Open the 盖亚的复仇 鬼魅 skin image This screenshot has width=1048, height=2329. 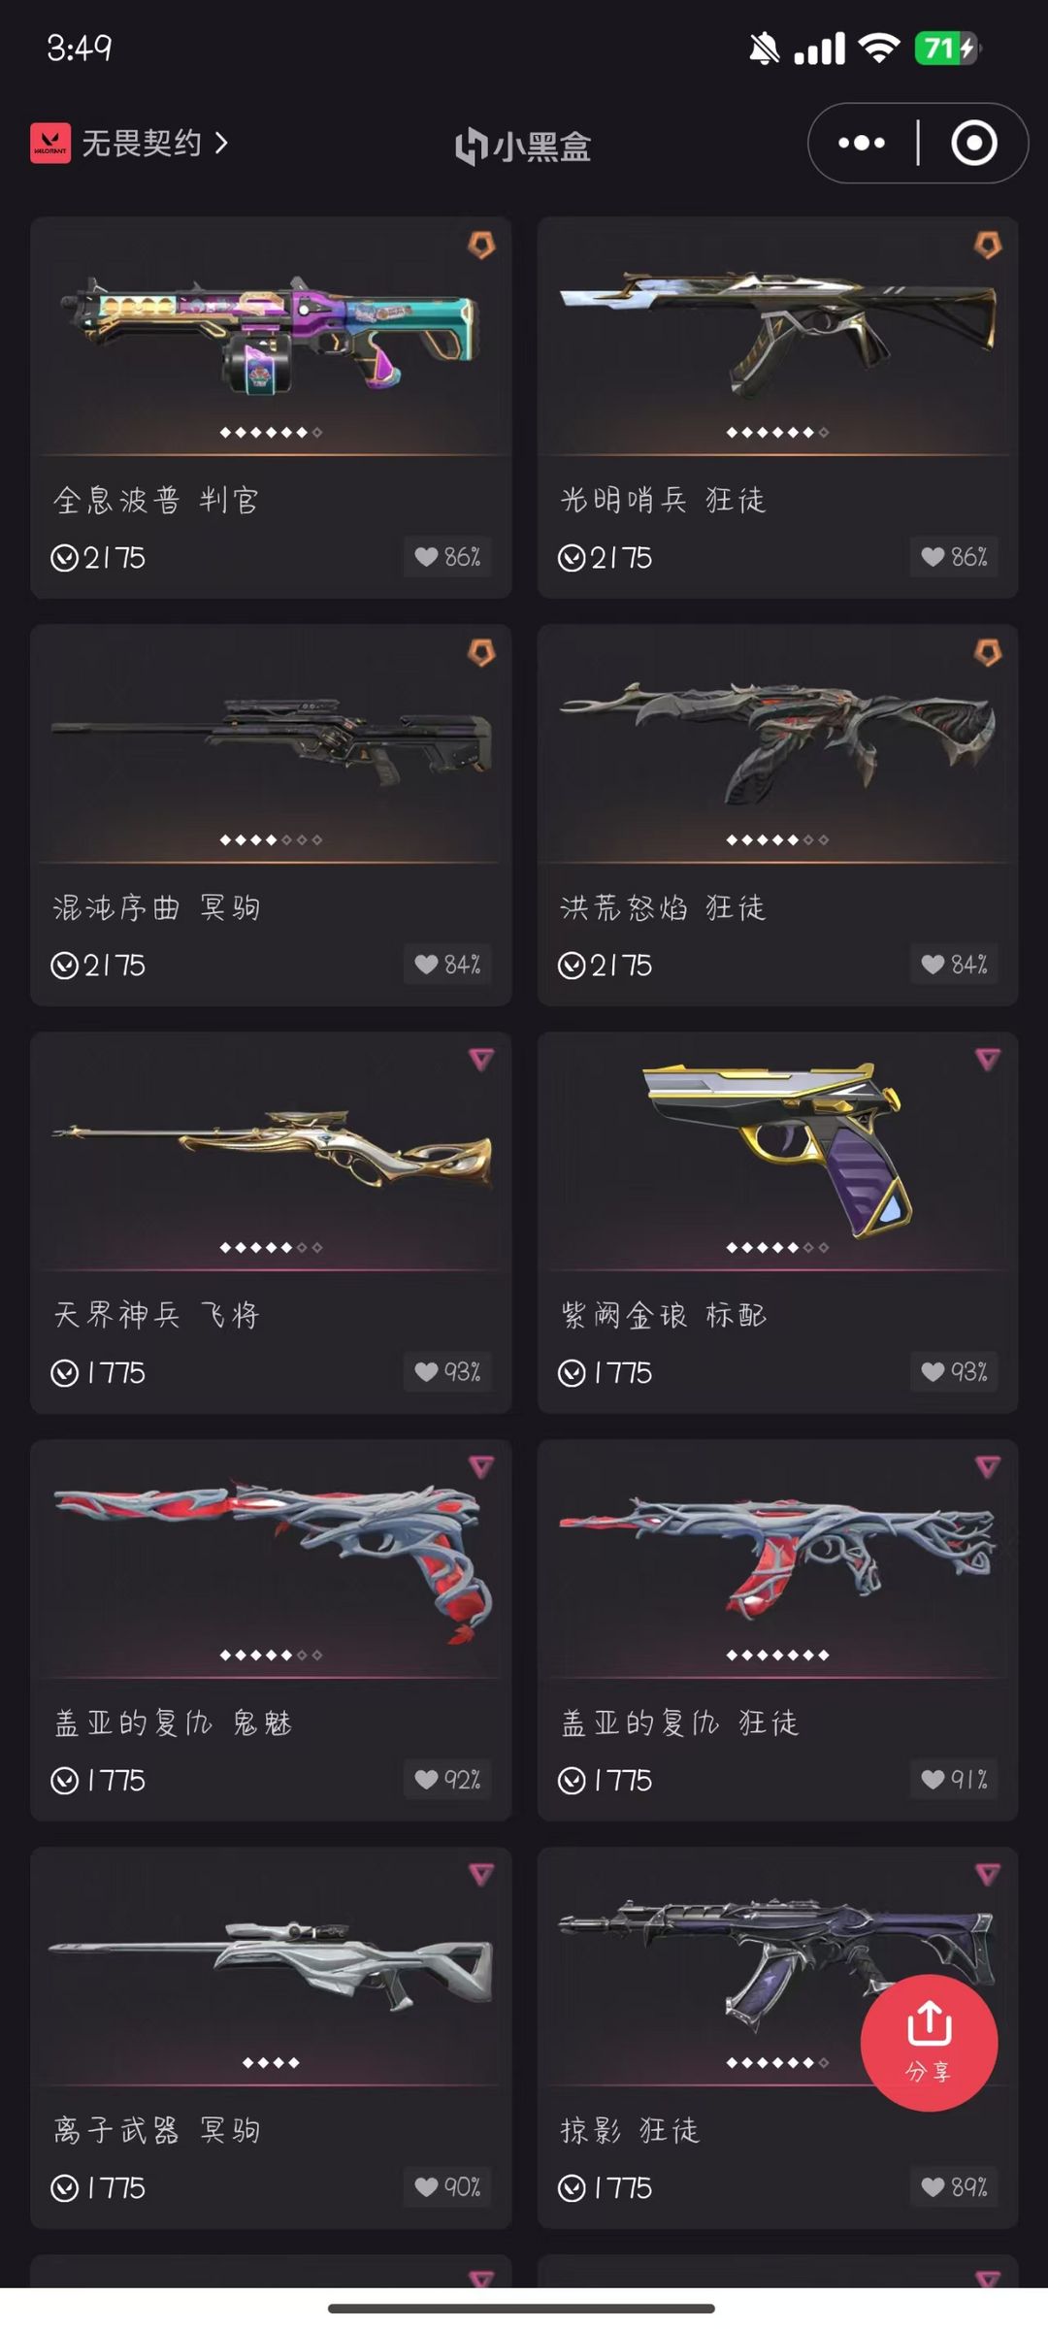click(x=271, y=1556)
